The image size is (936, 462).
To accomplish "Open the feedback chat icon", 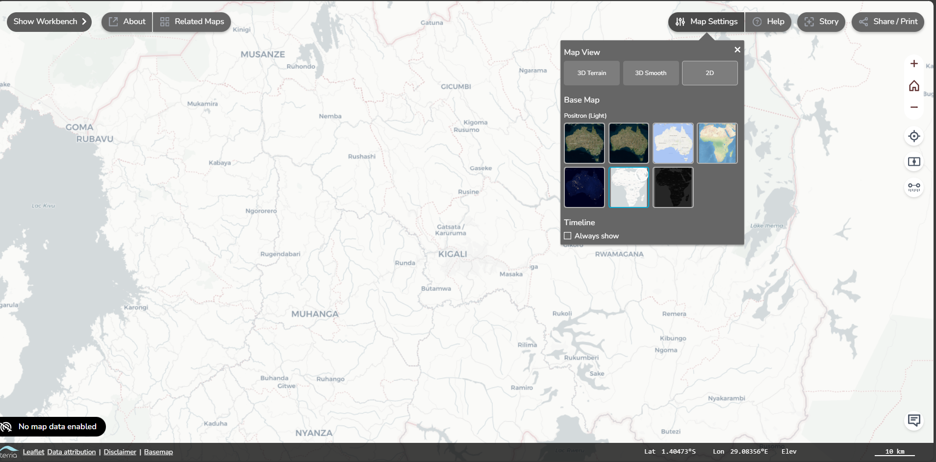I will pyautogui.click(x=914, y=420).
